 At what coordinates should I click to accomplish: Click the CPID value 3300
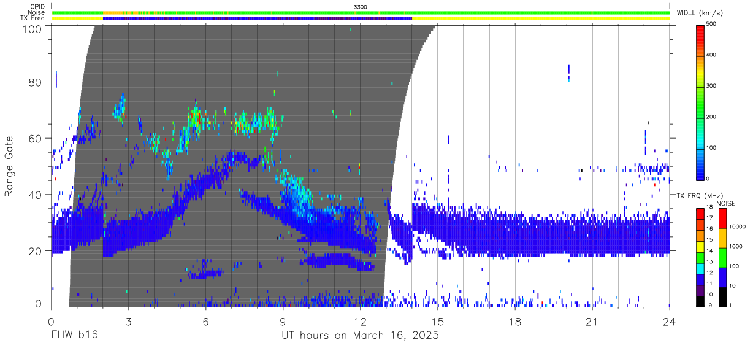pyautogui.click(x=361, y=6)
